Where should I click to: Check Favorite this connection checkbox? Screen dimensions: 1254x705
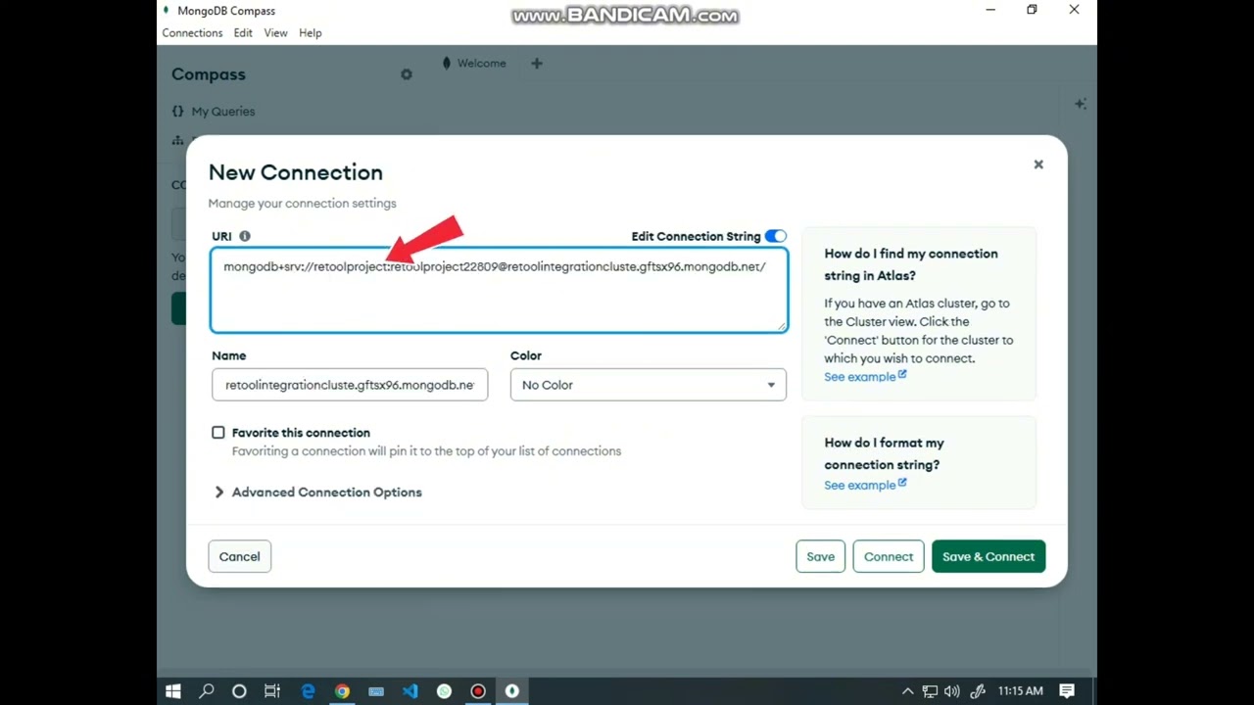click(218, 432)
